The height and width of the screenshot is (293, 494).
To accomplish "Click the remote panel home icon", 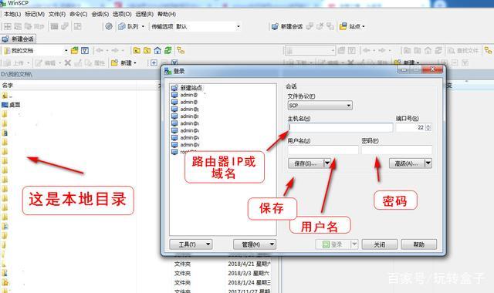I will click(428, 50).
